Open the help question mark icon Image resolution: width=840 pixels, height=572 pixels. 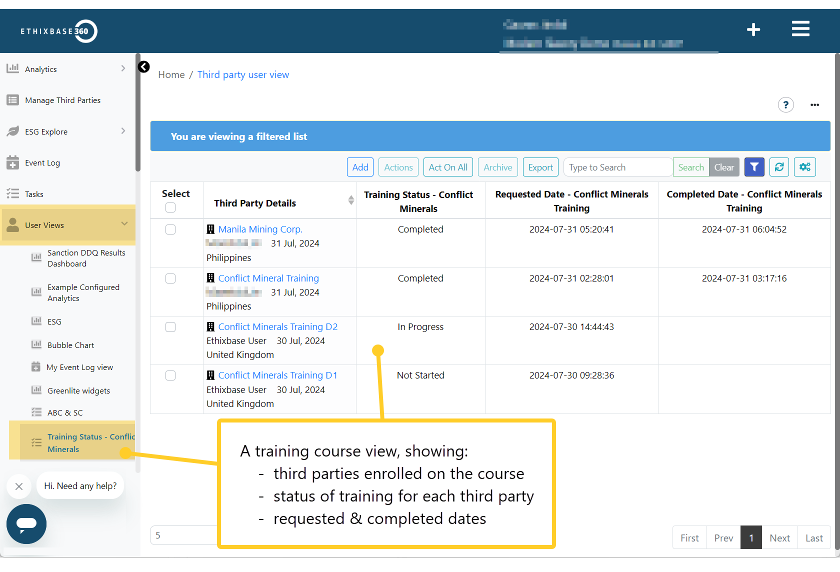tap(785, 105)
